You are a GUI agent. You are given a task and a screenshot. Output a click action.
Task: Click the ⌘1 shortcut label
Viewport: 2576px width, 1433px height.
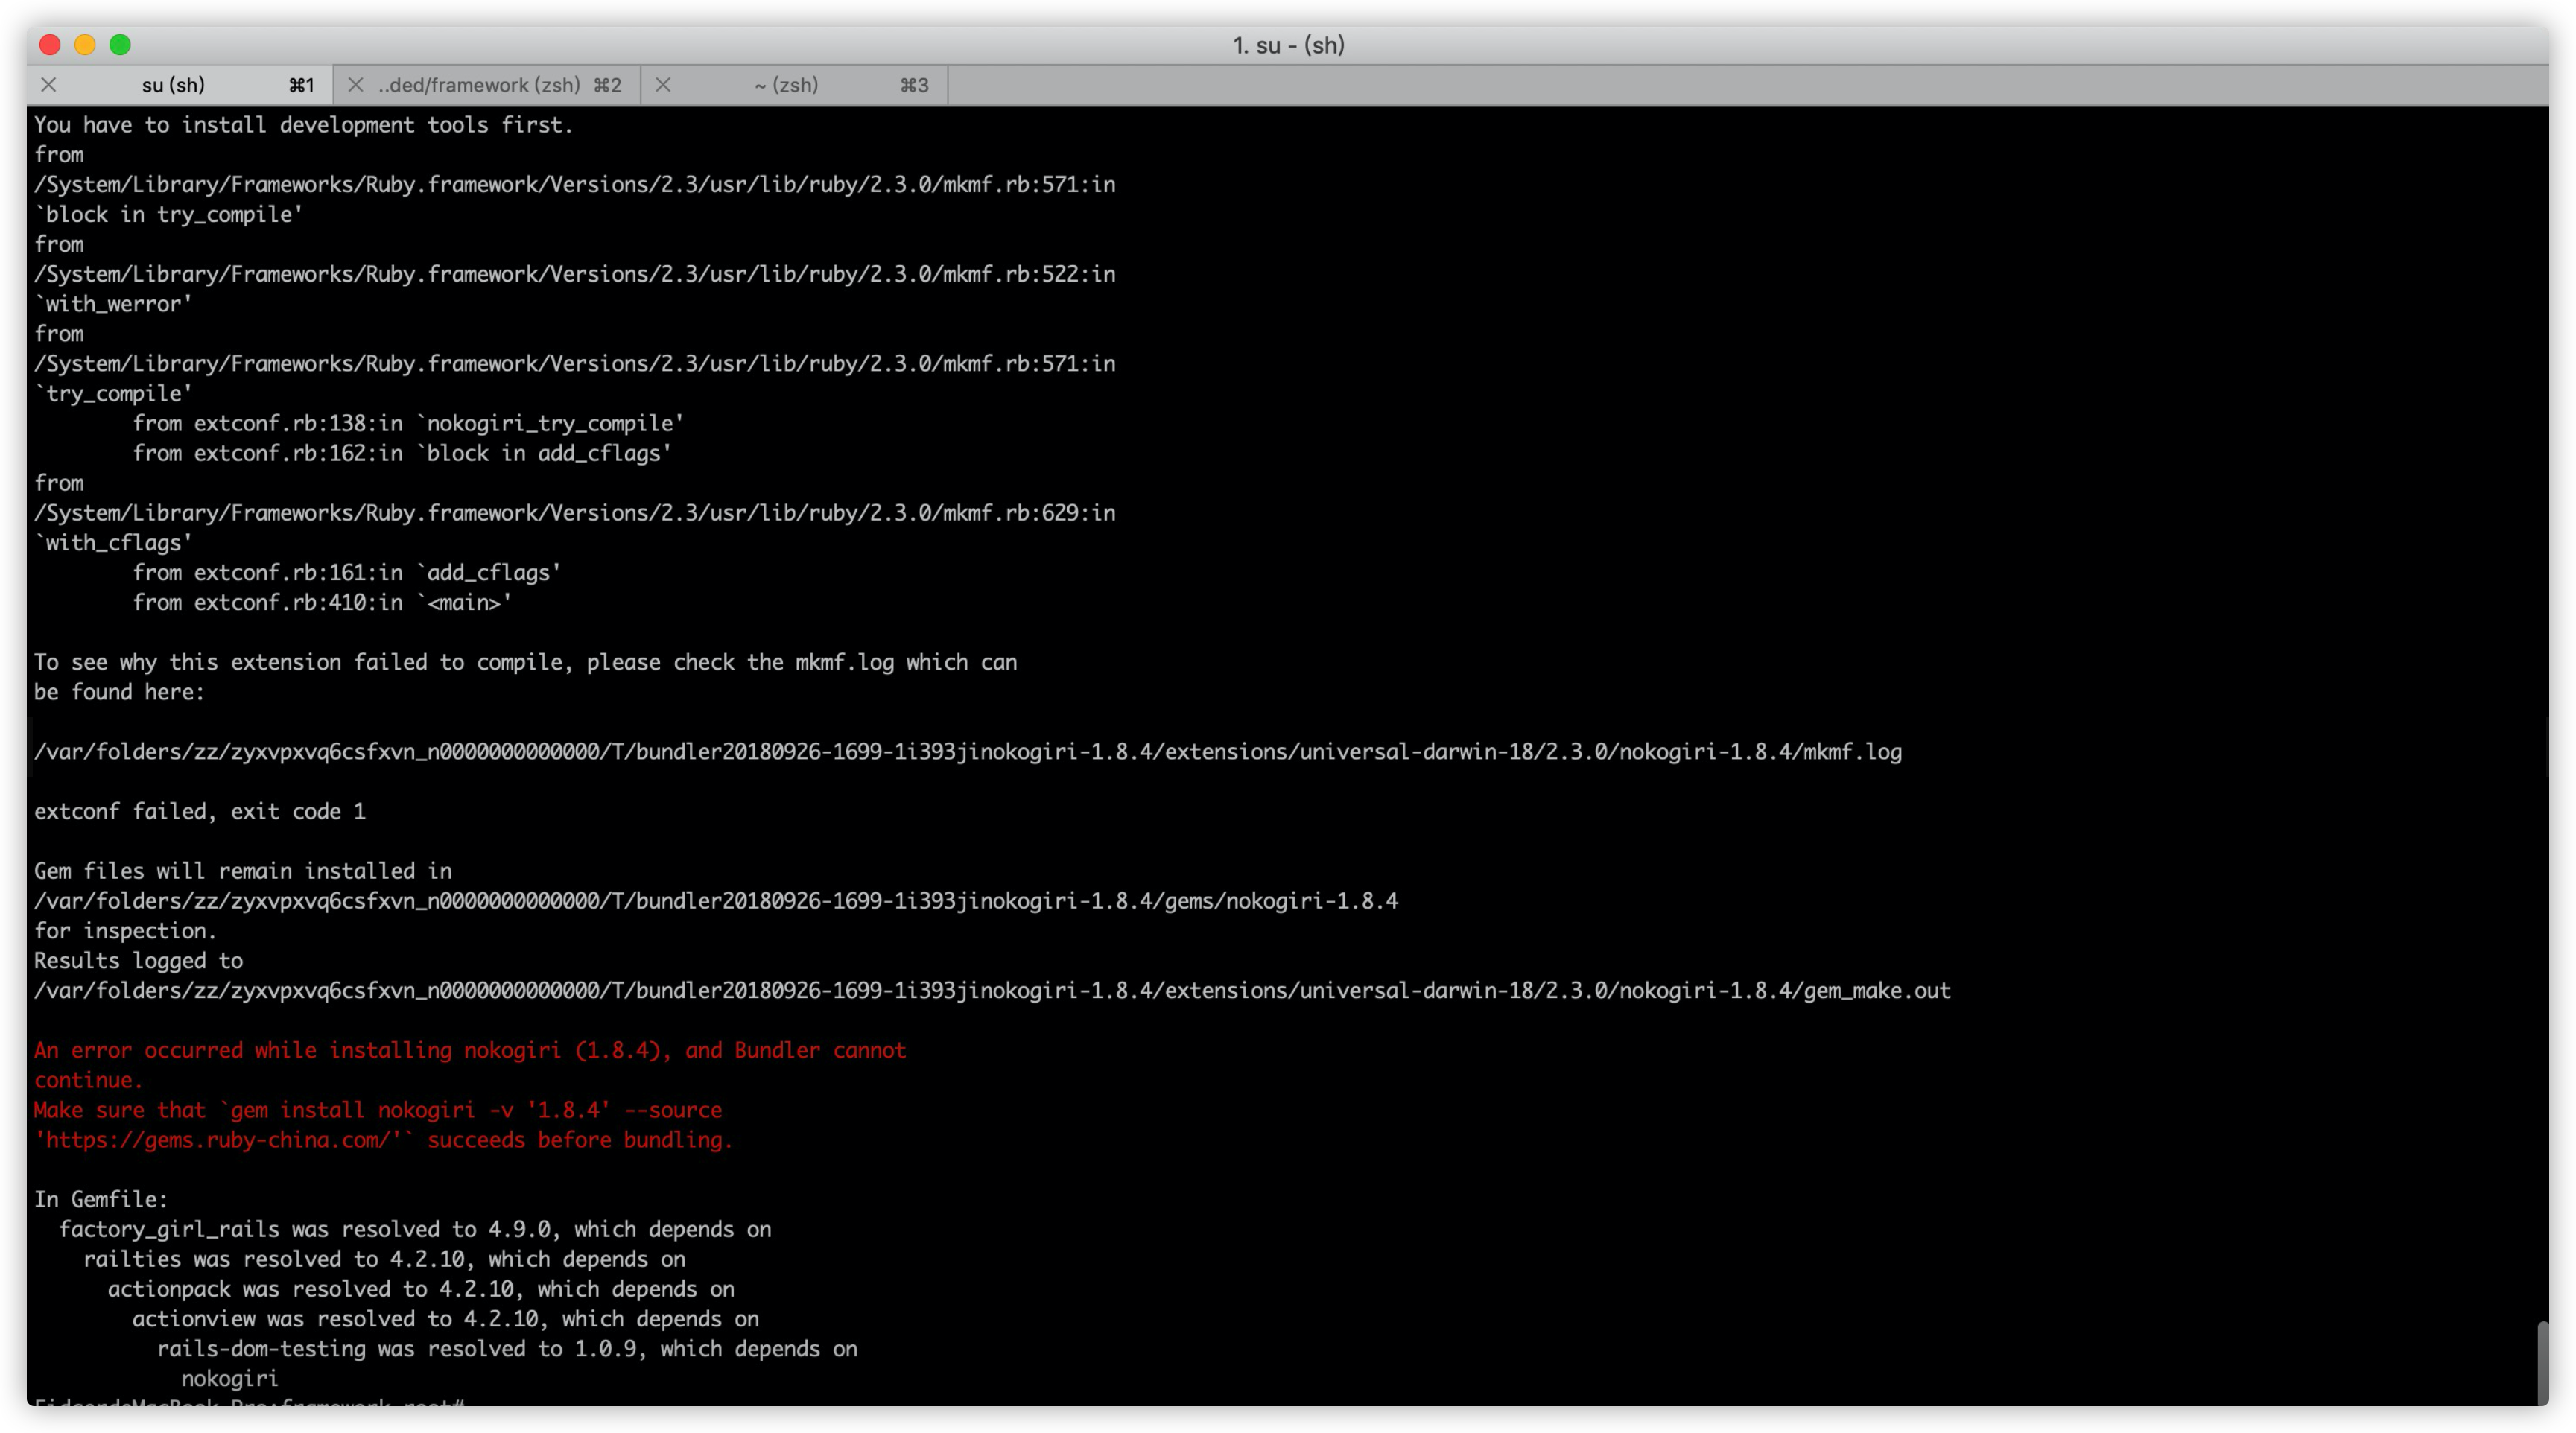coord(301,85)
